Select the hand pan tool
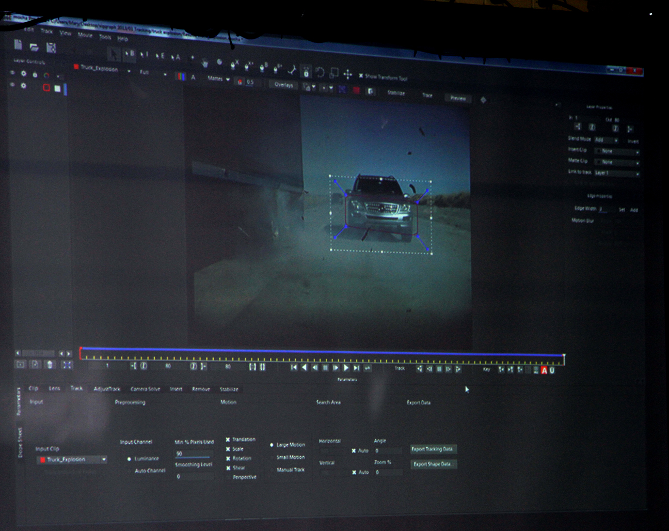This screenshot has width=669, height=531. [x=205, y=63]
